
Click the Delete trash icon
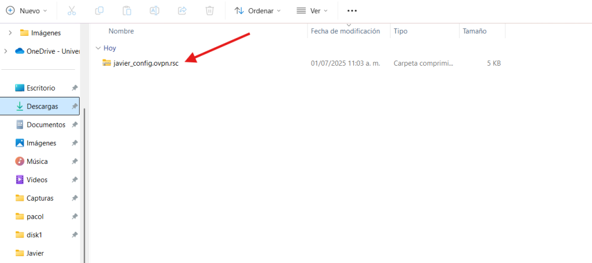coord(209,11)
